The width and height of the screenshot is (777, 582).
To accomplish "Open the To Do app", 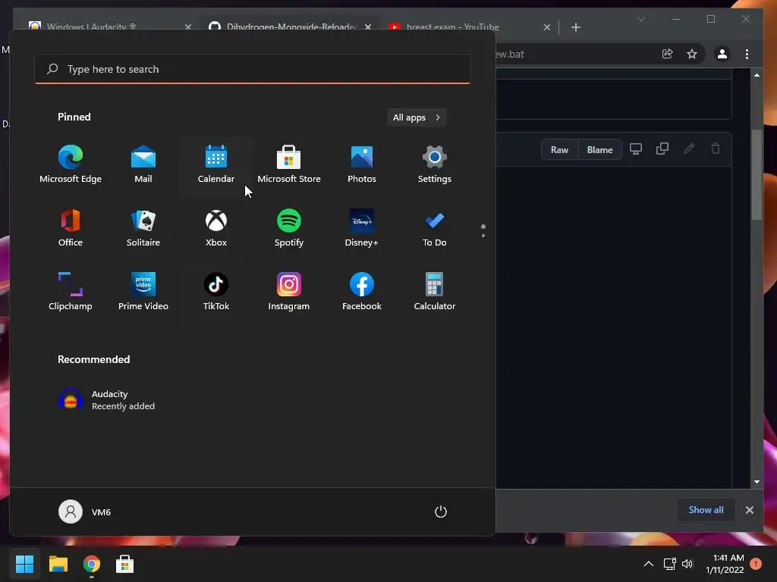I will 435,228.
